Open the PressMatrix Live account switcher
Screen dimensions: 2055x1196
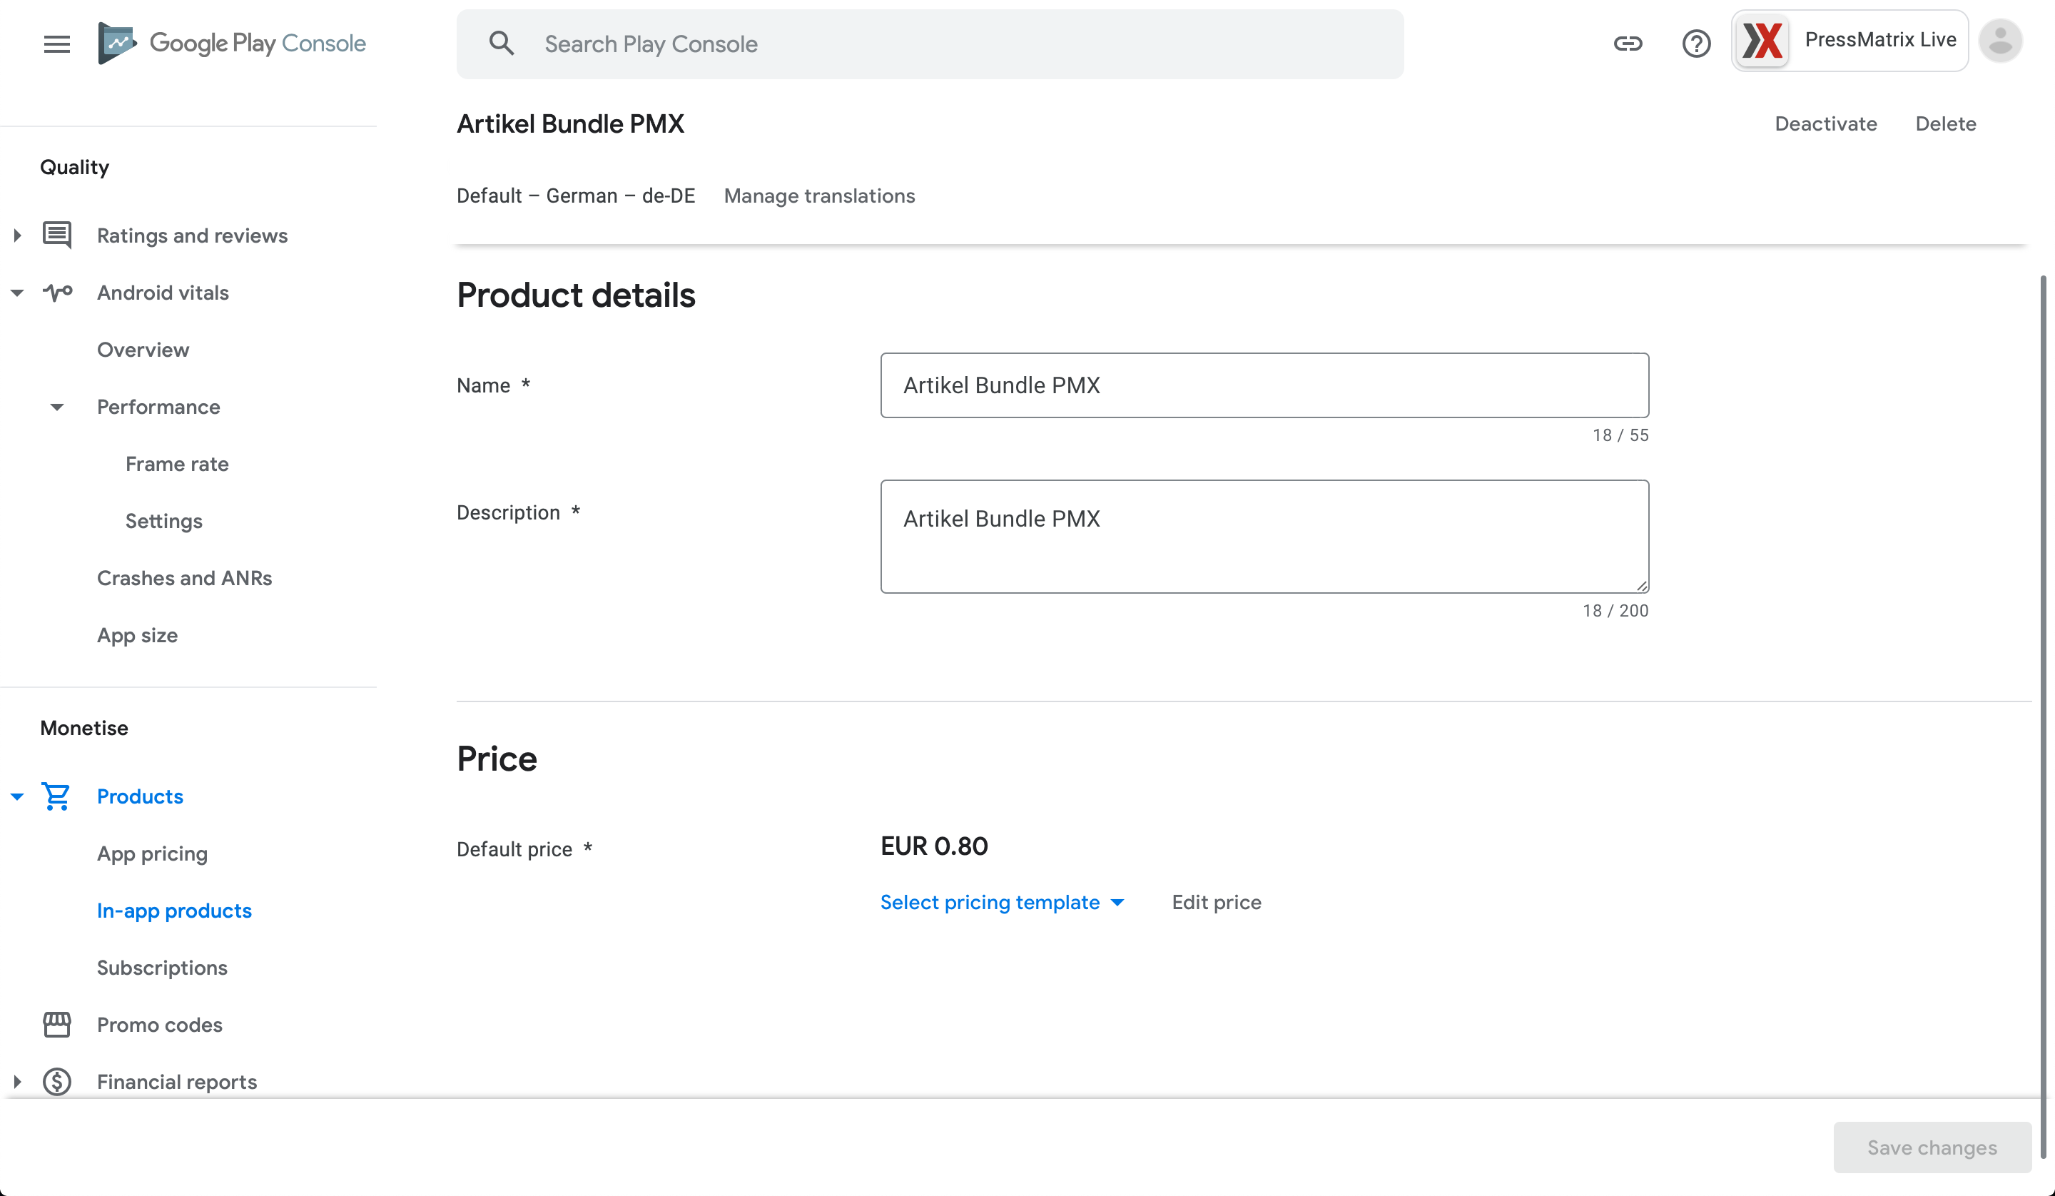(x=1849, y=41)
